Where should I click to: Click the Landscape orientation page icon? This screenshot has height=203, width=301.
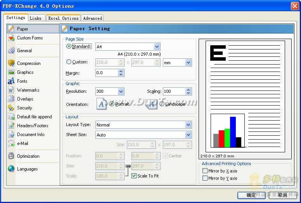(x=152, y=104)
